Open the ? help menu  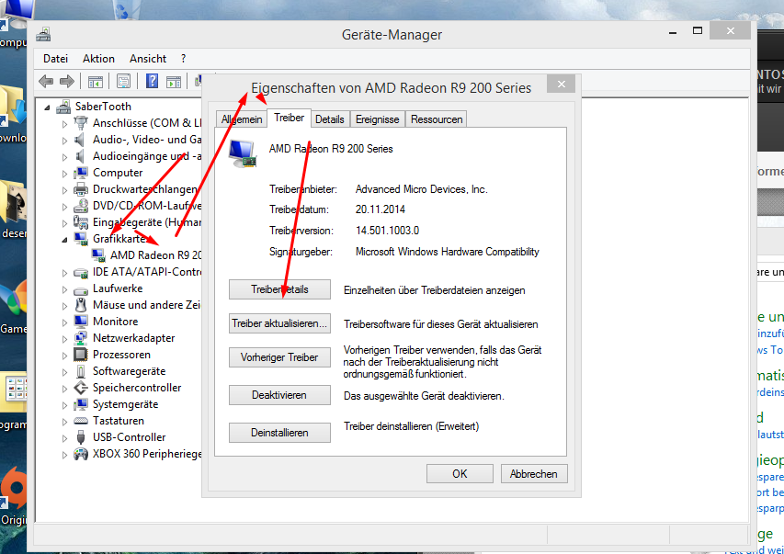184,59
